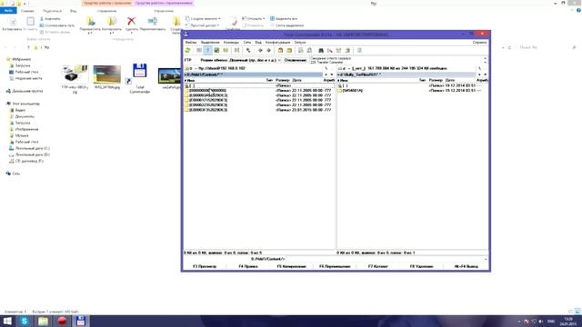Image resolution: width=582 pixels, height=327 pixels.
Task: Select Домашняя группа in Explorer navigation pane
Action: 25,91
